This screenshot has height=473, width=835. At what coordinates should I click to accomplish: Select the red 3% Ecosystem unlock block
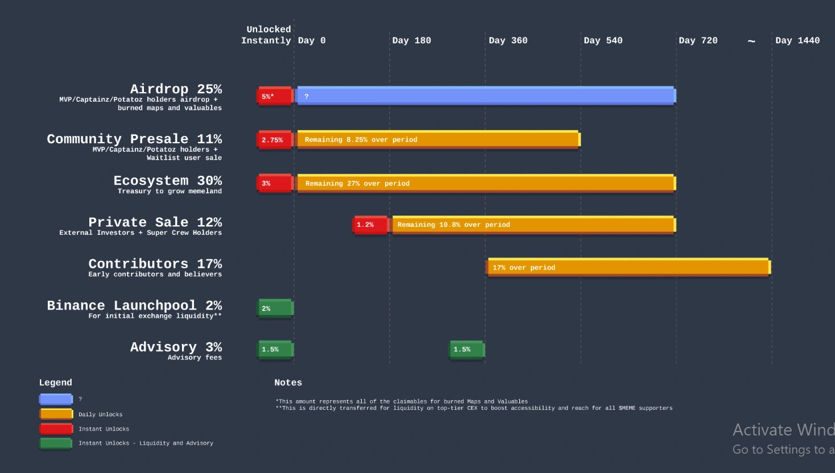pos(275,183)
